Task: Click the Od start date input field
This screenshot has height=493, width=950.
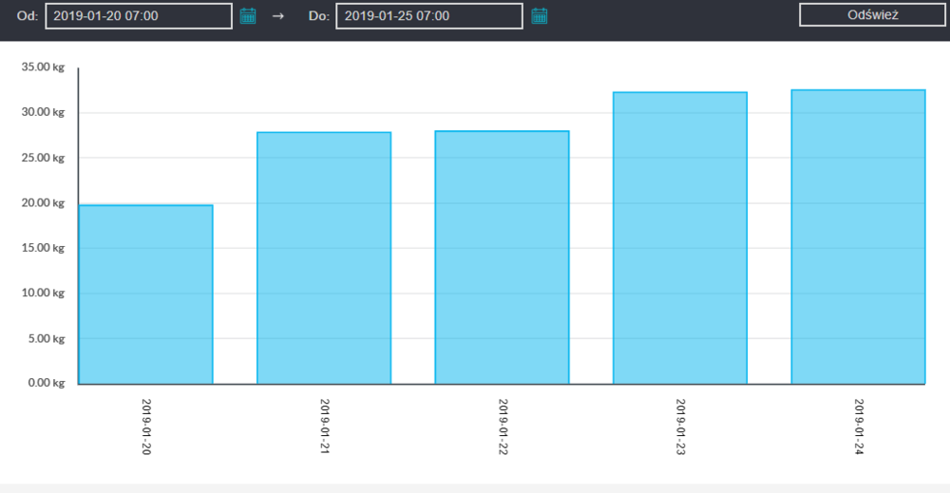Action: click(139, 16)
